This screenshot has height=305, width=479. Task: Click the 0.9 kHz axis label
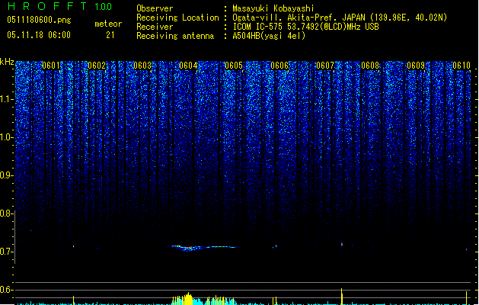point(6,175)
